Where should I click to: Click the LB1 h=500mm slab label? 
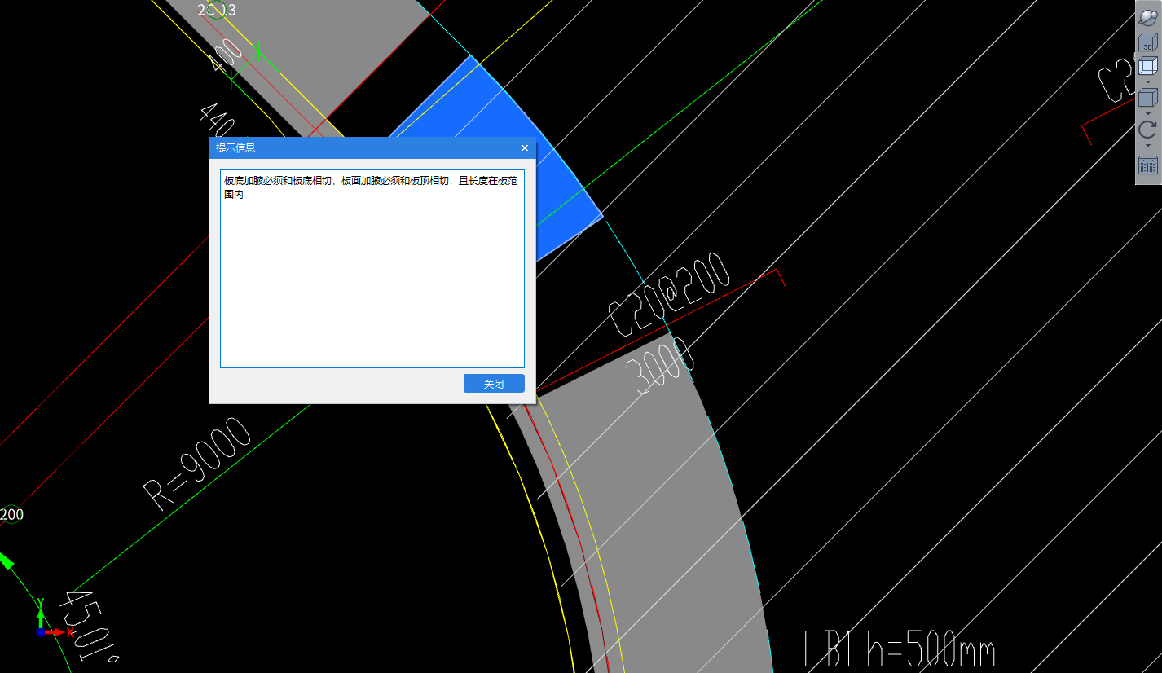coord(900,651)
